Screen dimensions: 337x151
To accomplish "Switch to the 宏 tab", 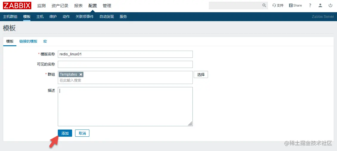I will [x=45, y=41].
